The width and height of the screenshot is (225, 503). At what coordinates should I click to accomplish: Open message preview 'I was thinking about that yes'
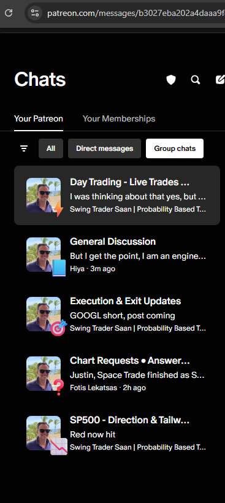click(x=138, y=196)
